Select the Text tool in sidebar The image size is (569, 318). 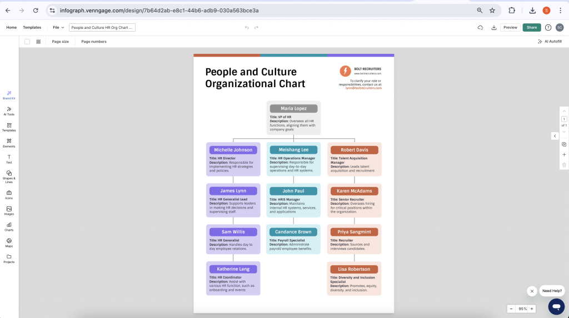(x=9, y=159)
